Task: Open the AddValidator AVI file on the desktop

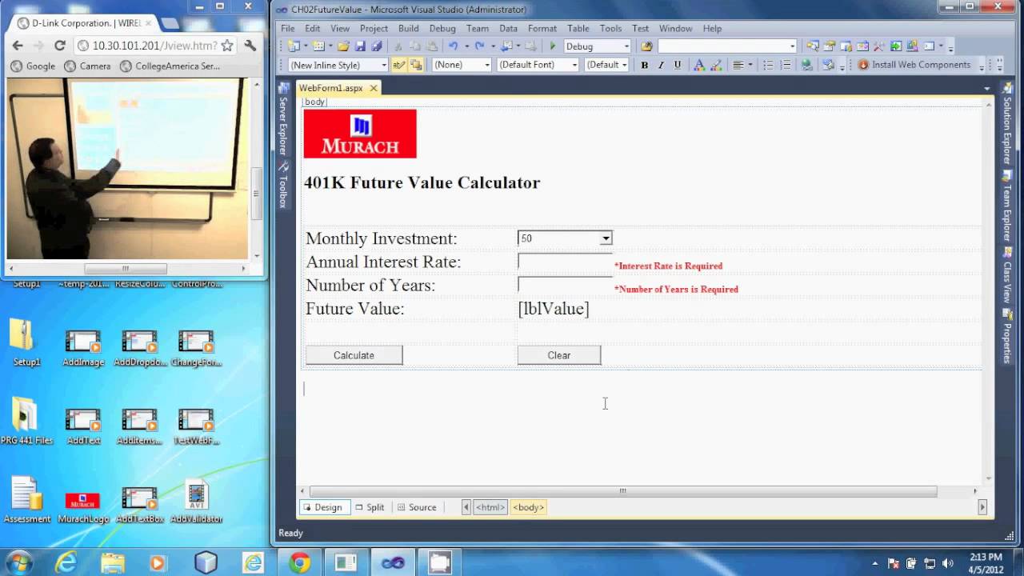Action: (196, 502)
